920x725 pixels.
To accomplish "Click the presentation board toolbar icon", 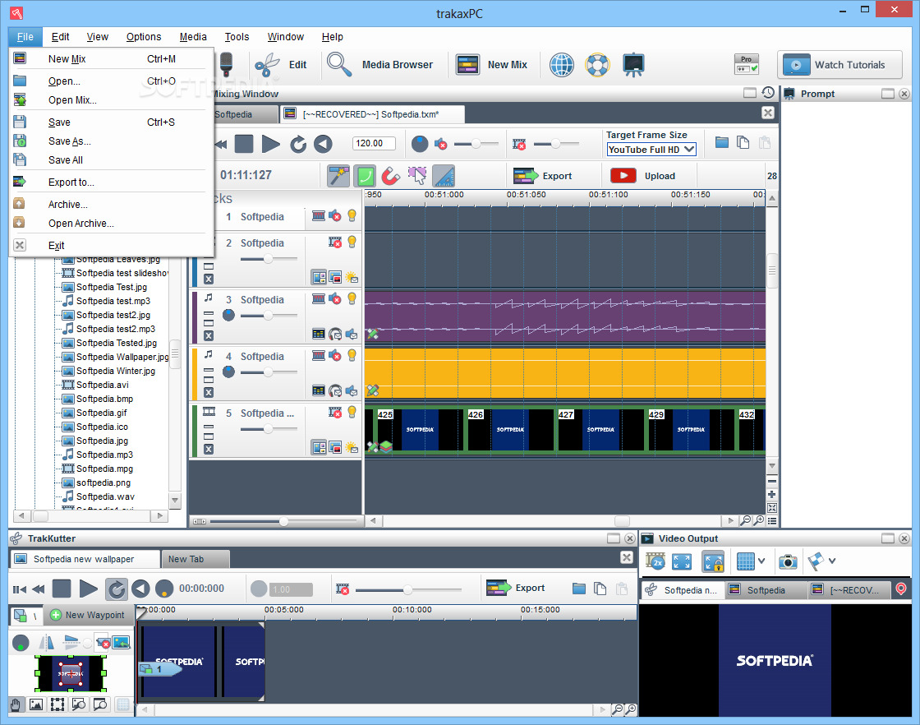I will tap(633, 65).
